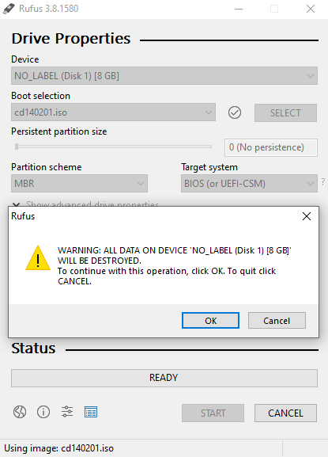Viewport: 328px width, 457px height.
Task: Open the language globe icon
Action: click(20, 412)
